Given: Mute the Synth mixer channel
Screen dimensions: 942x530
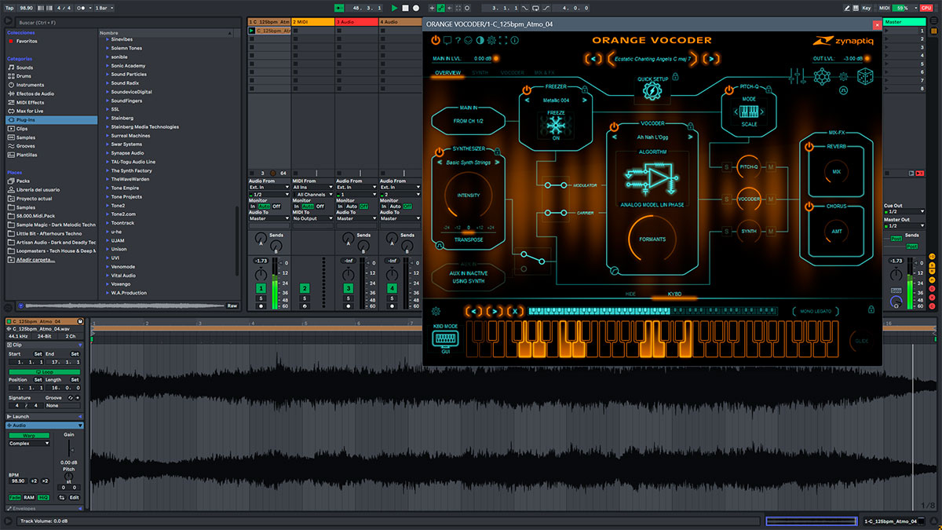Looking at the screenshot, I should coord(771,232).
